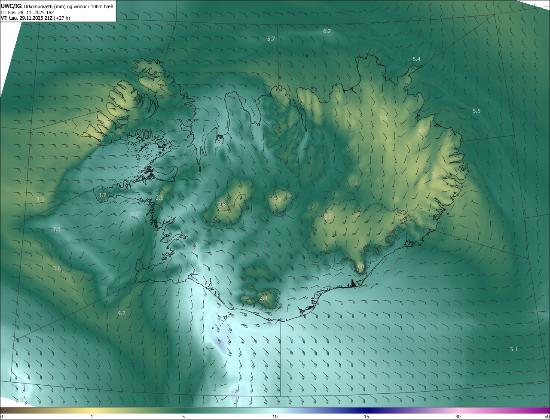
Task: Click the 6.2 value label on the map
Action: coord(327,31)
